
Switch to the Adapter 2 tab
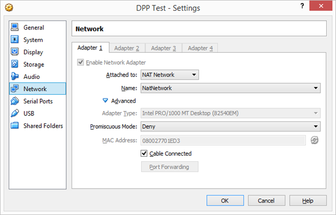point(127,48)
